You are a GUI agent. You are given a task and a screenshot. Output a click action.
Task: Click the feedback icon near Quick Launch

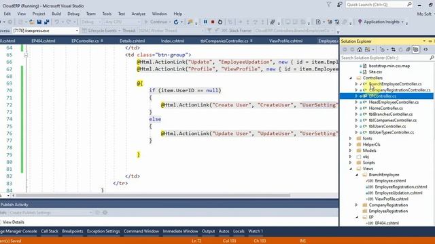[340, 5]
